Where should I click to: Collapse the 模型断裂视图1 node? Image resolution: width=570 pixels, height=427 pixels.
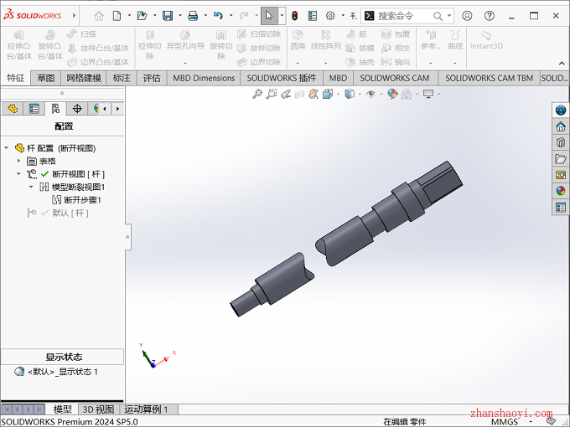tap(32, 187)
